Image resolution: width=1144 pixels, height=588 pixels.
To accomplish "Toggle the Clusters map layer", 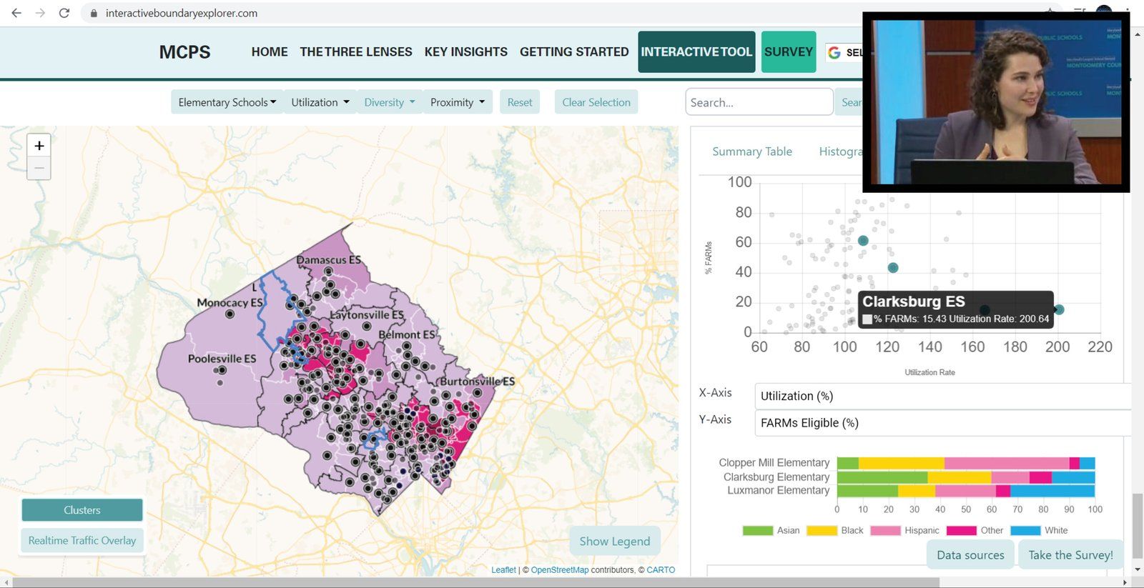I will [x=82, y=510].
